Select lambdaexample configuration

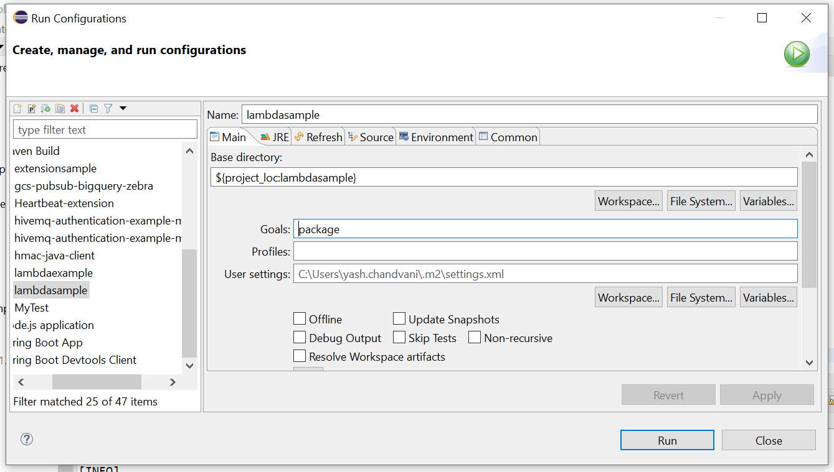[54, 273]
